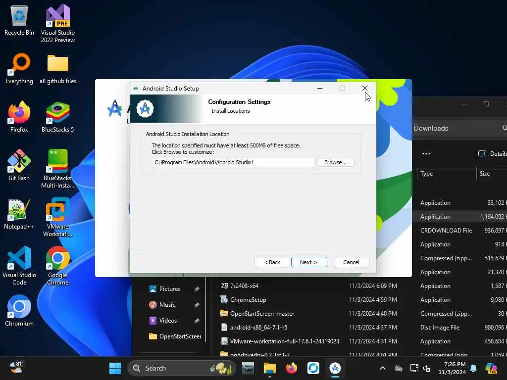Open the weather widget showing 81°

16,368
